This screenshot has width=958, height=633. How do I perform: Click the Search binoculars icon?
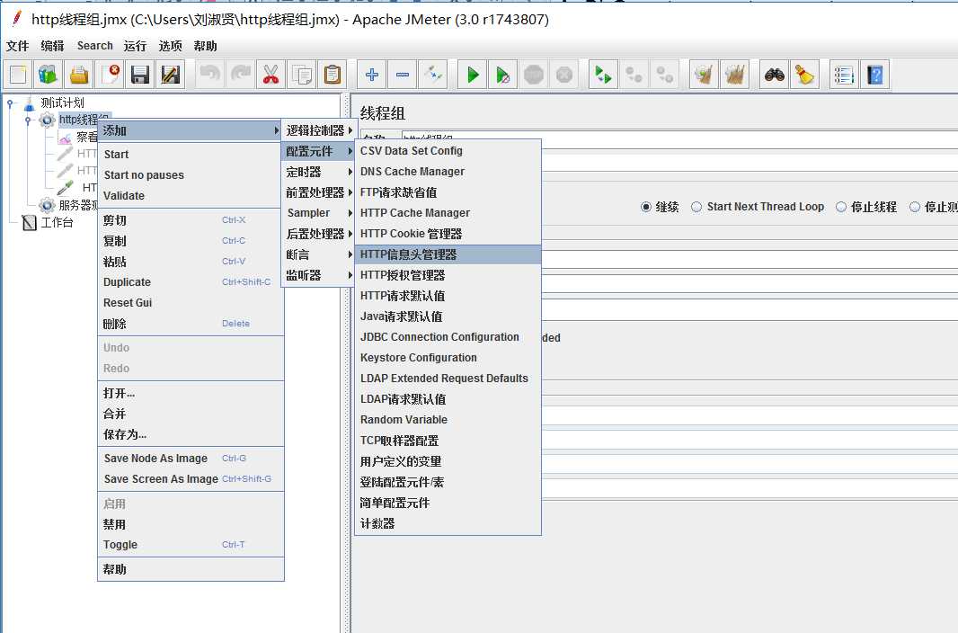click(774, 76)
